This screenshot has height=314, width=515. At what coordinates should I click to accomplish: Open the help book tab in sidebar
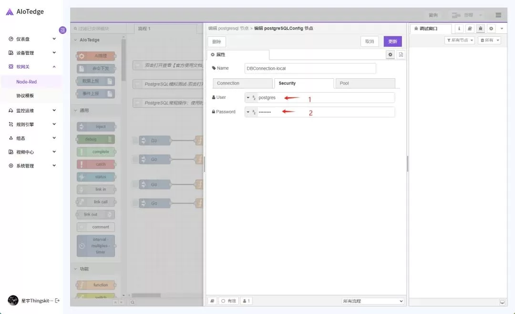pos(470,29)
